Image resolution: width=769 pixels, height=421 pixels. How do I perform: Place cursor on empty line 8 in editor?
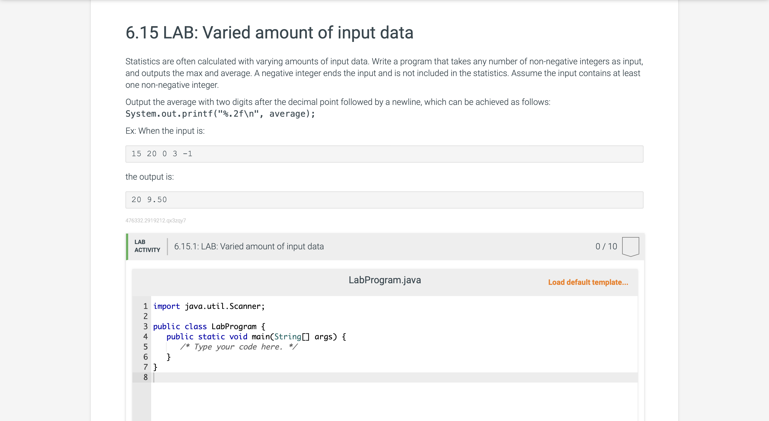(x=394, y=377)
